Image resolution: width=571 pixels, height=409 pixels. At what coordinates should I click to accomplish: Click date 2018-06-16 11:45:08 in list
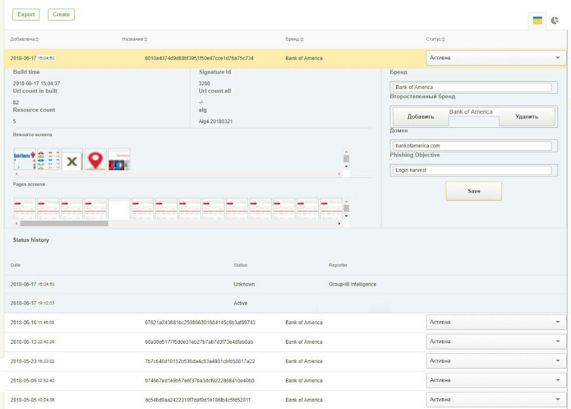coord(32,322)
